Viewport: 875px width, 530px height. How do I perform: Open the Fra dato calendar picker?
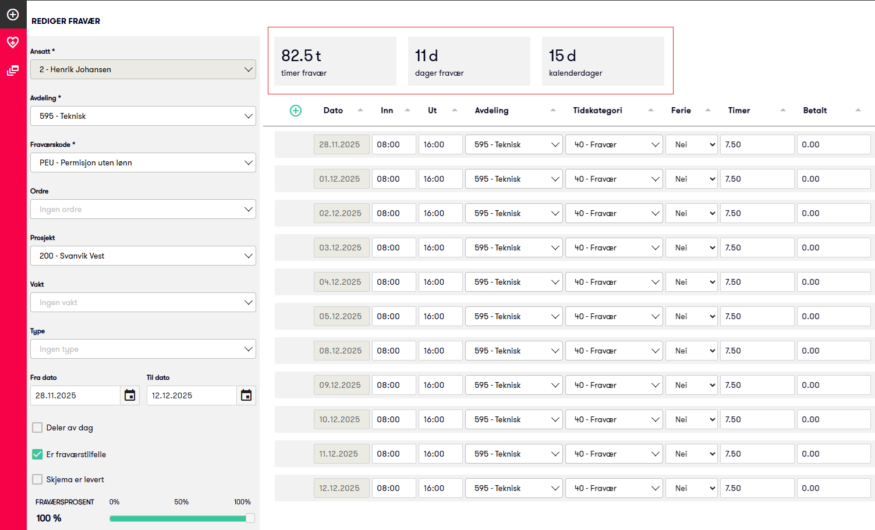coord(130,395)
